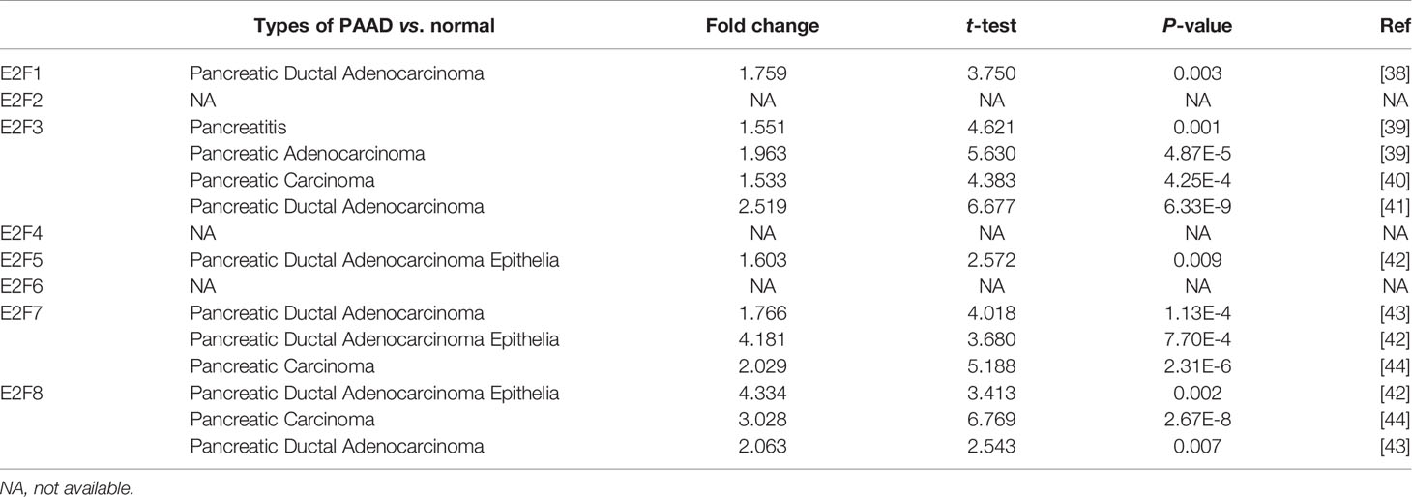Select the 'Types of PAAD vs. normal' header
Image resolution: width=1412 pixels, height=497 pixels.
[x=374, y=26]
